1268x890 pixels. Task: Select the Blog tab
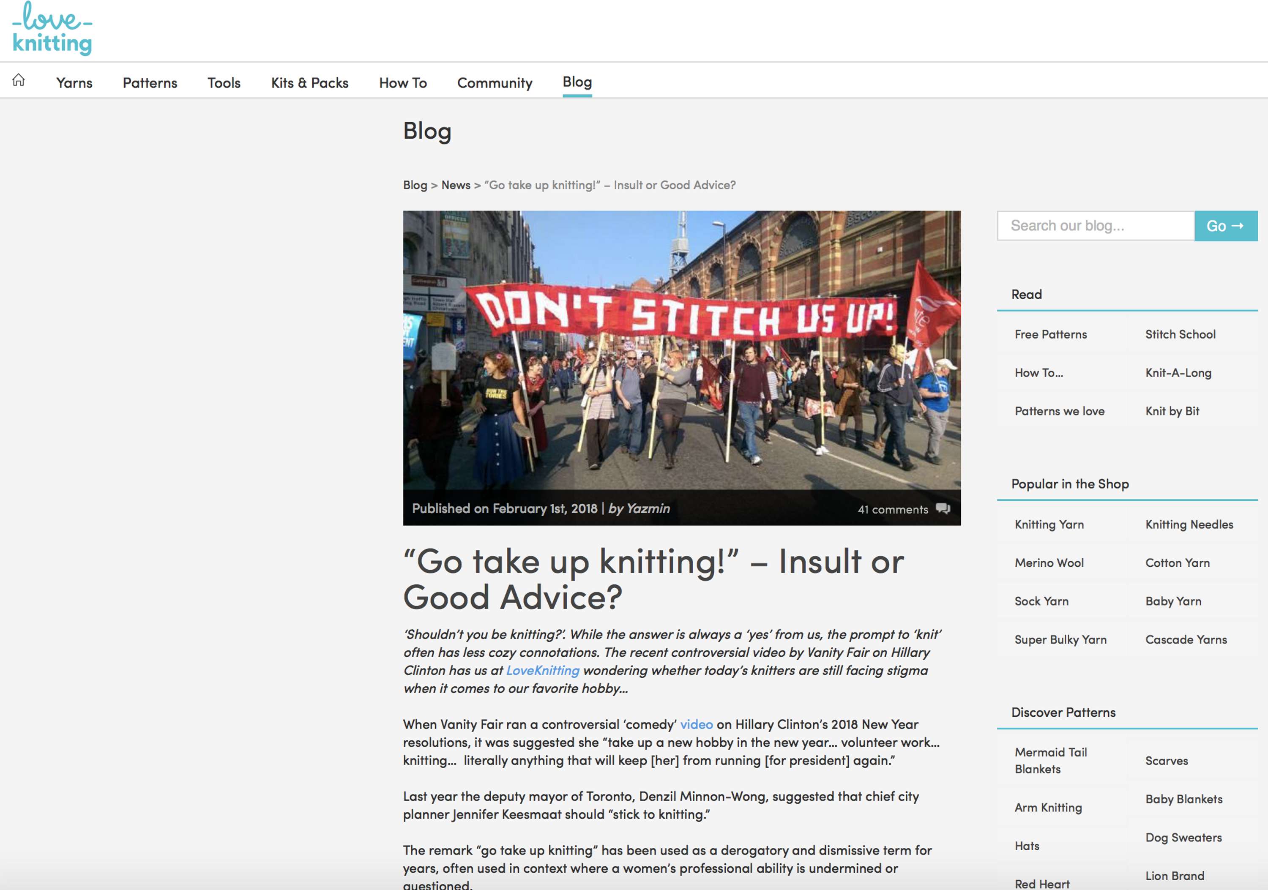coord(577,82)
